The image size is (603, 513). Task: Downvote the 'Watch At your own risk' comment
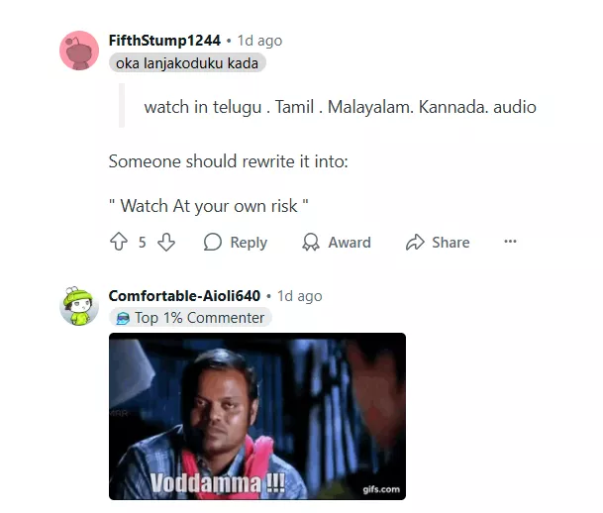pyautogui.click(x=166, y=242)
